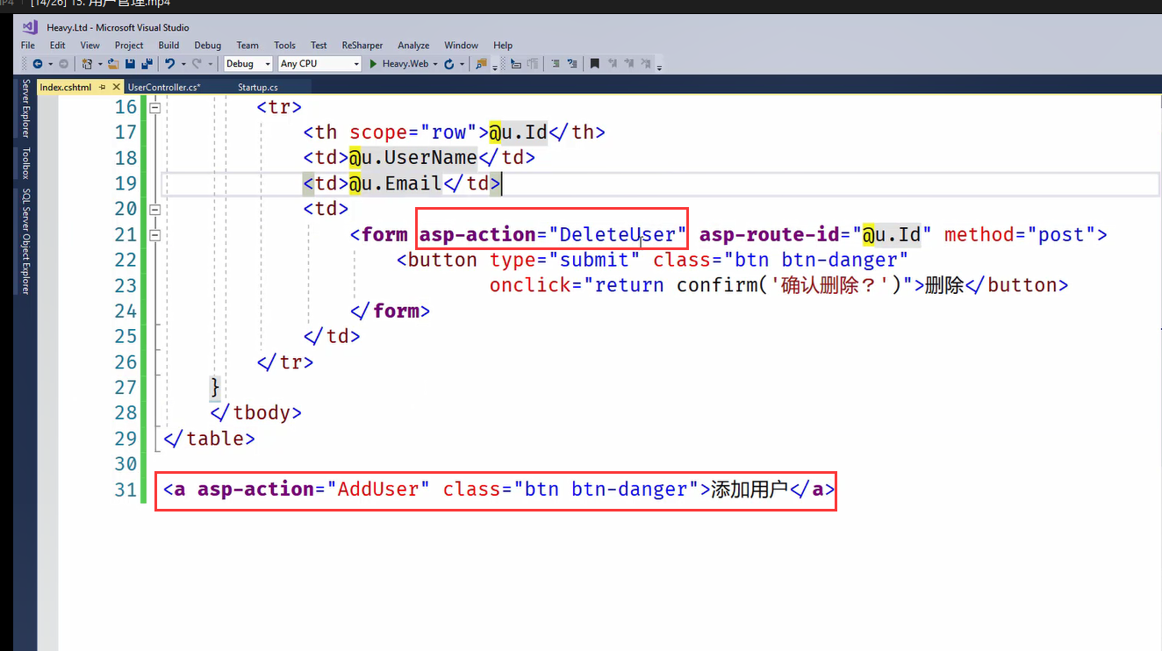Screen dimensions: 1162x651
Task: Open the Help menu
Action: (503, 46)
